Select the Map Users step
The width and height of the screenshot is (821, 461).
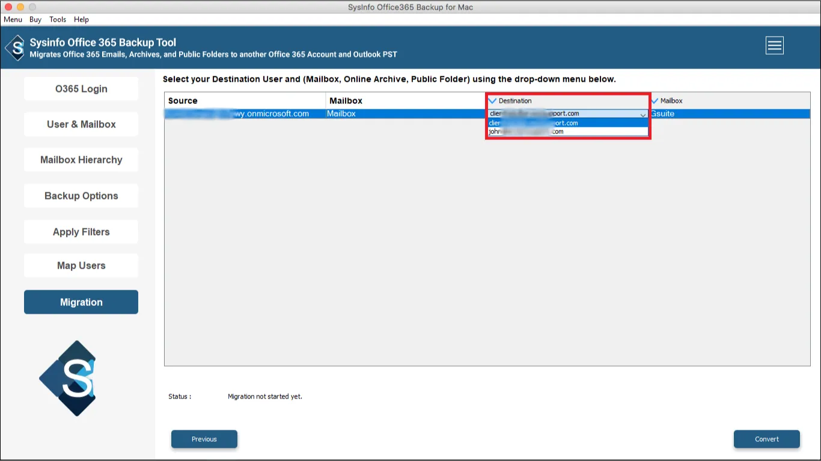point(81,266)
